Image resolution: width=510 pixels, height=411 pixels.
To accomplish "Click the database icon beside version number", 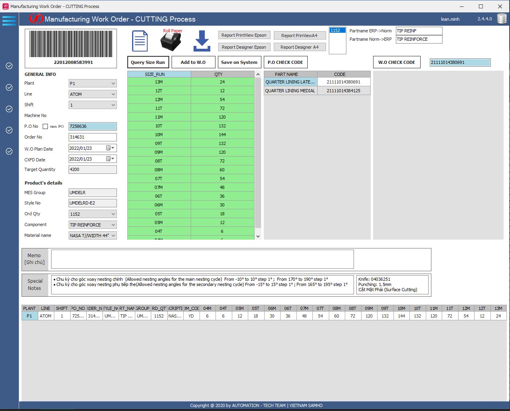I will 502,19.
